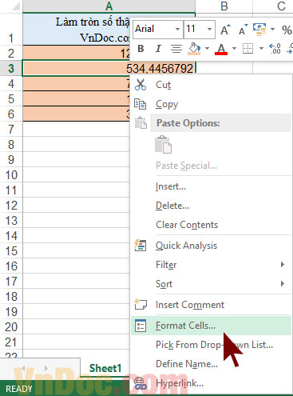The image size is (293, 396).
Task: Select row 10 header
Action: click(x=11, y=175)
